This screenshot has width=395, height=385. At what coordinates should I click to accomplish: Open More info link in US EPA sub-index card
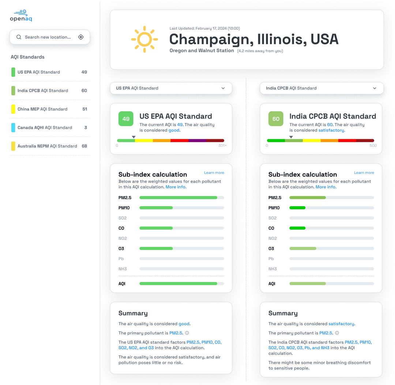[176, 187]
